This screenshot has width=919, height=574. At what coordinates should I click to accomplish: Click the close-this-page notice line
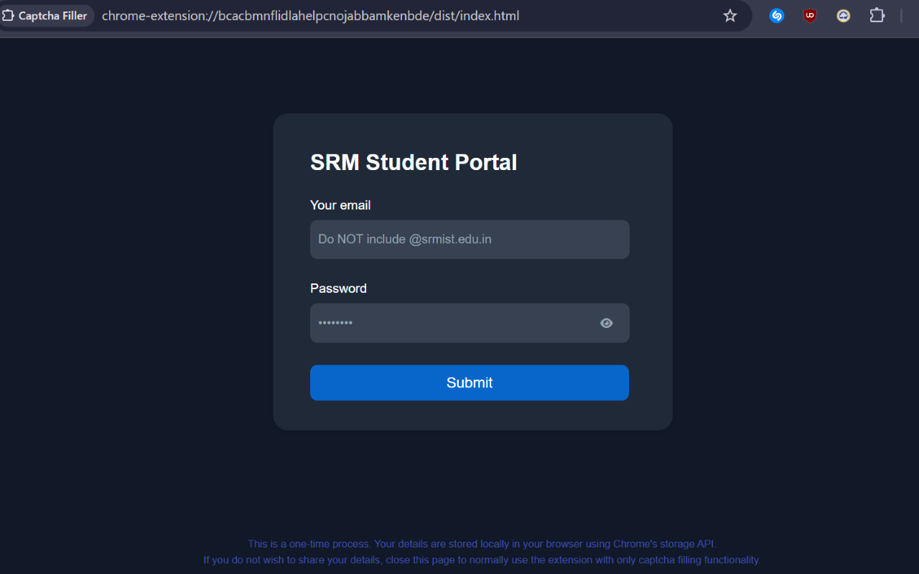coord(482,560)
